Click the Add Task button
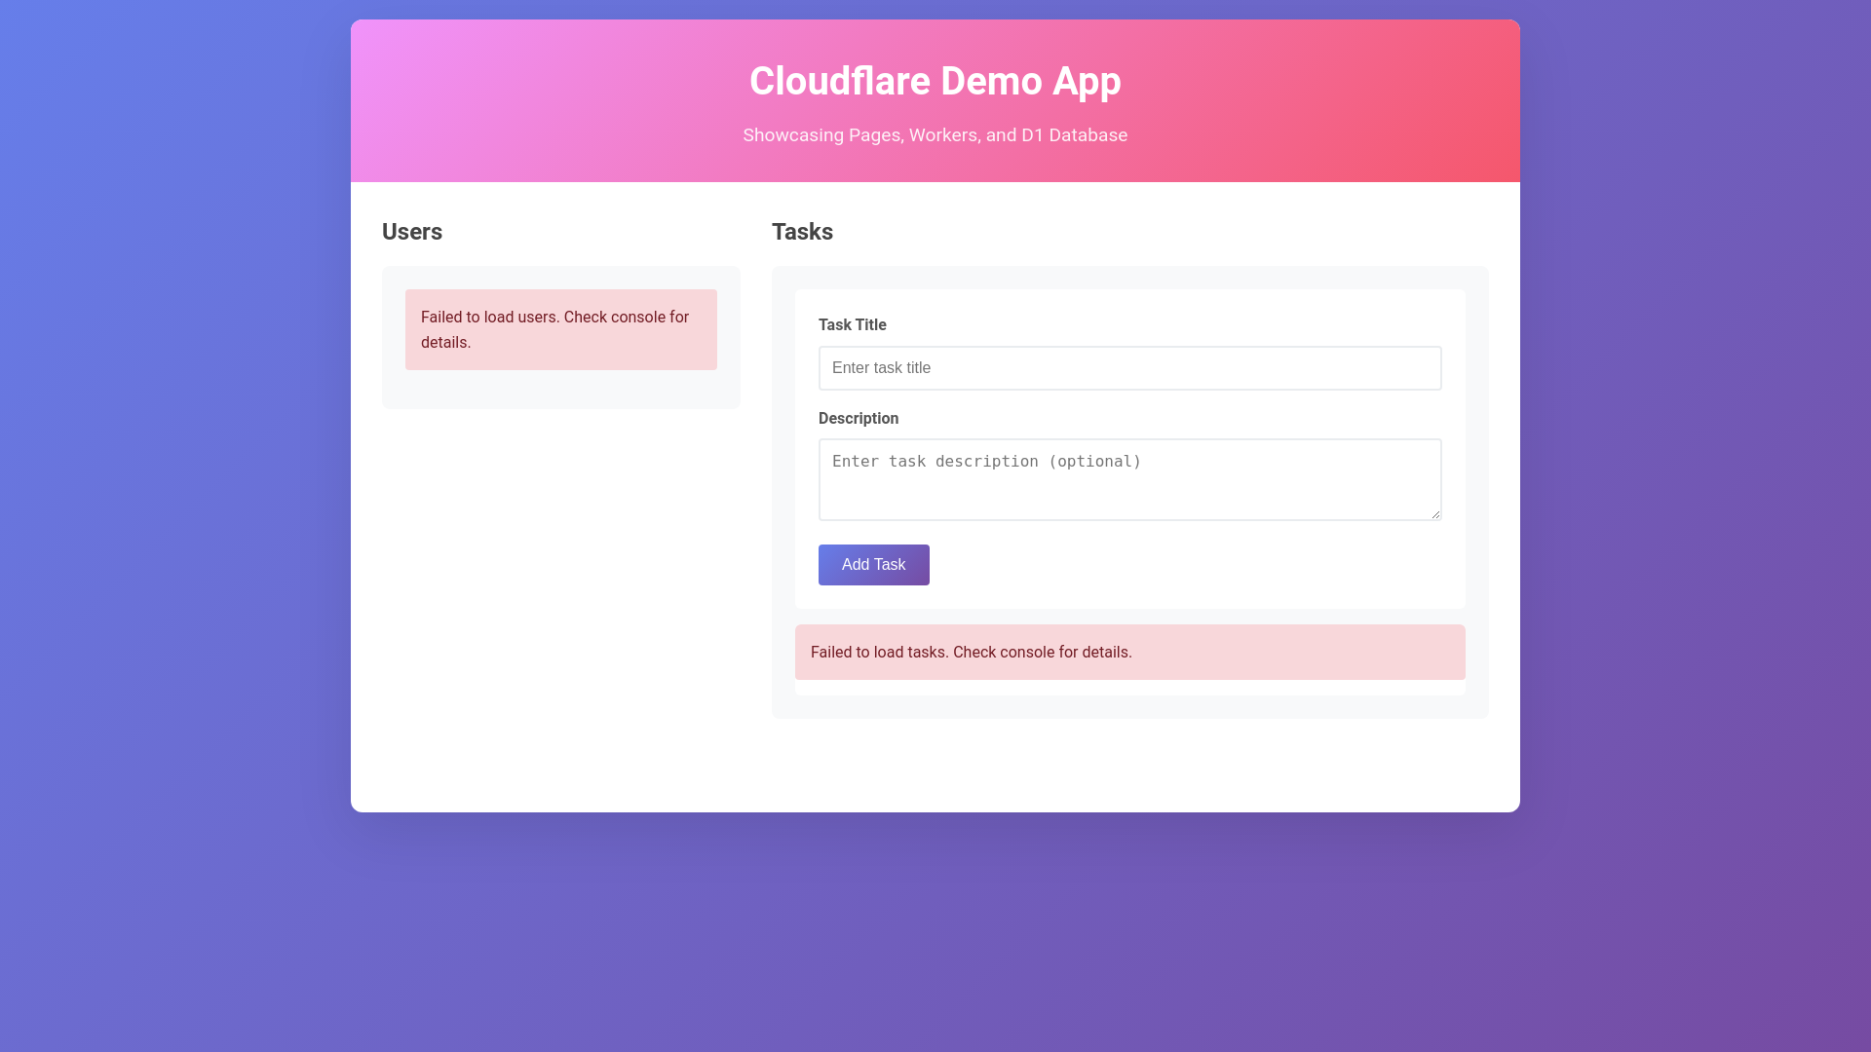The image size is (1871, 1052). pyautogui.click(x=873, y=565)
